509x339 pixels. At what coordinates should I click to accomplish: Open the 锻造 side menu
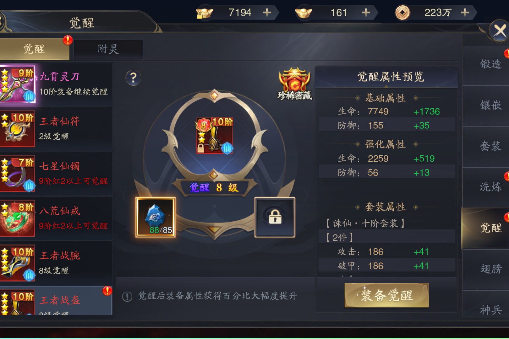point(490,64)
